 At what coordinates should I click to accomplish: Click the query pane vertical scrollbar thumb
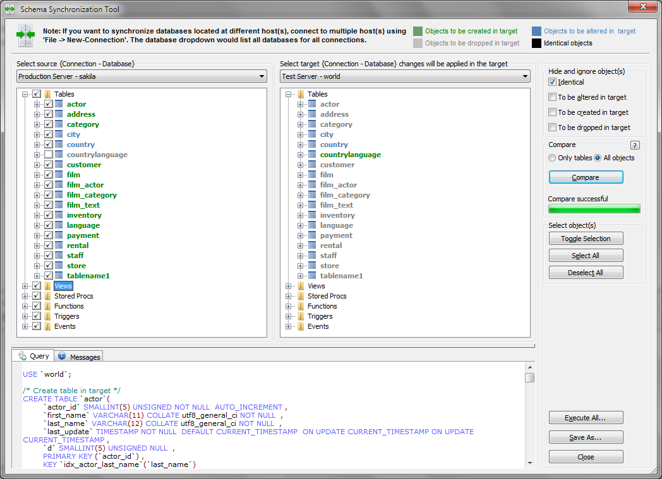[529, 377]
